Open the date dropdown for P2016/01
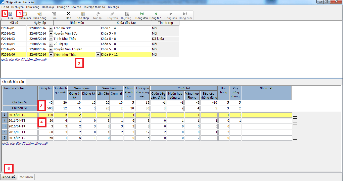The image size is (343, 181). click(51, 28)
